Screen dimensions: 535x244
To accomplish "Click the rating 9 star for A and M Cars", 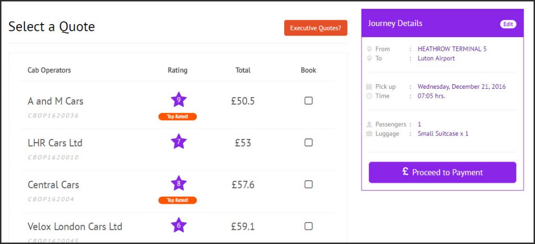I will (178, 99).
